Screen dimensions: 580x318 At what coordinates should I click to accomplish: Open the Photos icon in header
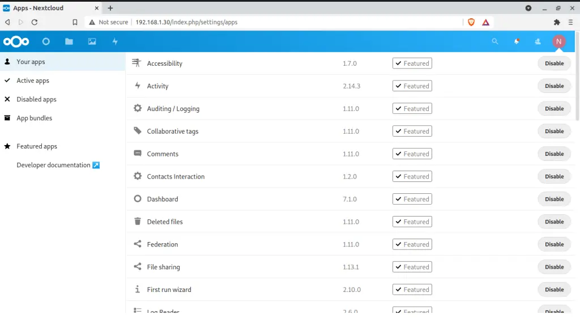(92, 41)
